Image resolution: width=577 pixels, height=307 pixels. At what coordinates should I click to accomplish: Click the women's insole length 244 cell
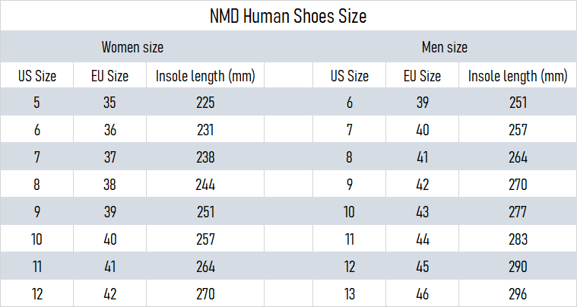[x=205, y=185]
